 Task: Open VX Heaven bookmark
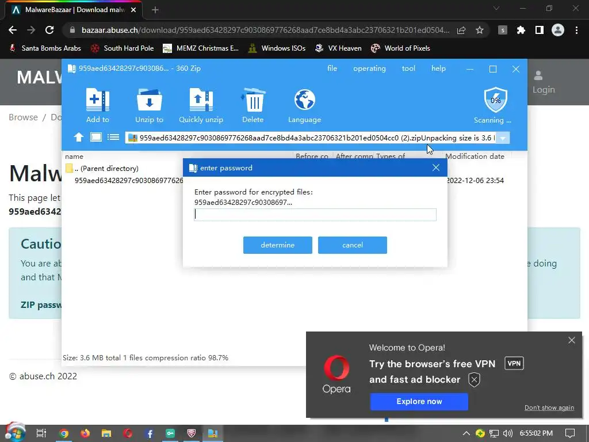tap(338, 48)
